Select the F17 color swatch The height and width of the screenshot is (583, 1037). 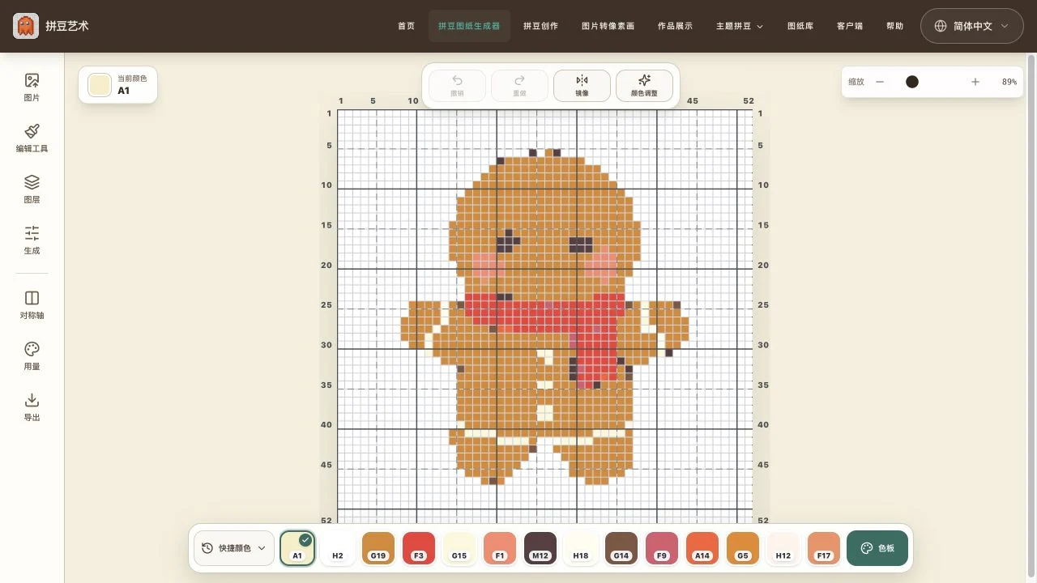click(824, 548)
